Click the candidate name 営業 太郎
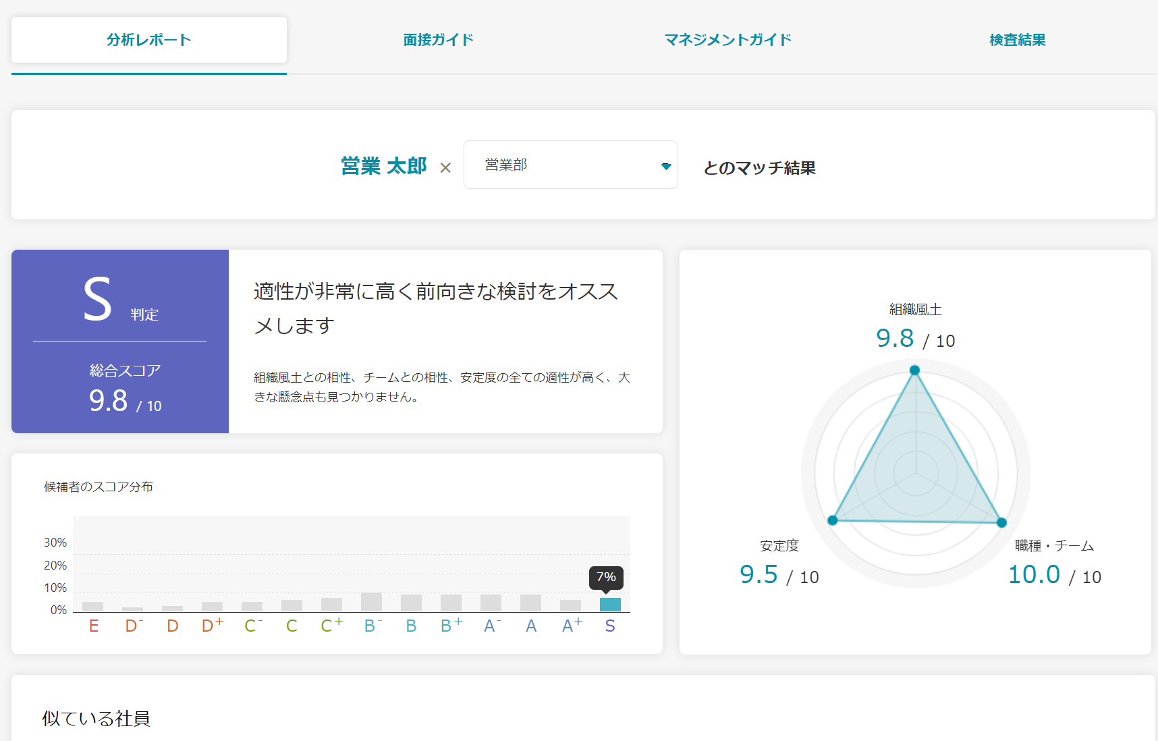The image size is (1158, 741). 383,166
